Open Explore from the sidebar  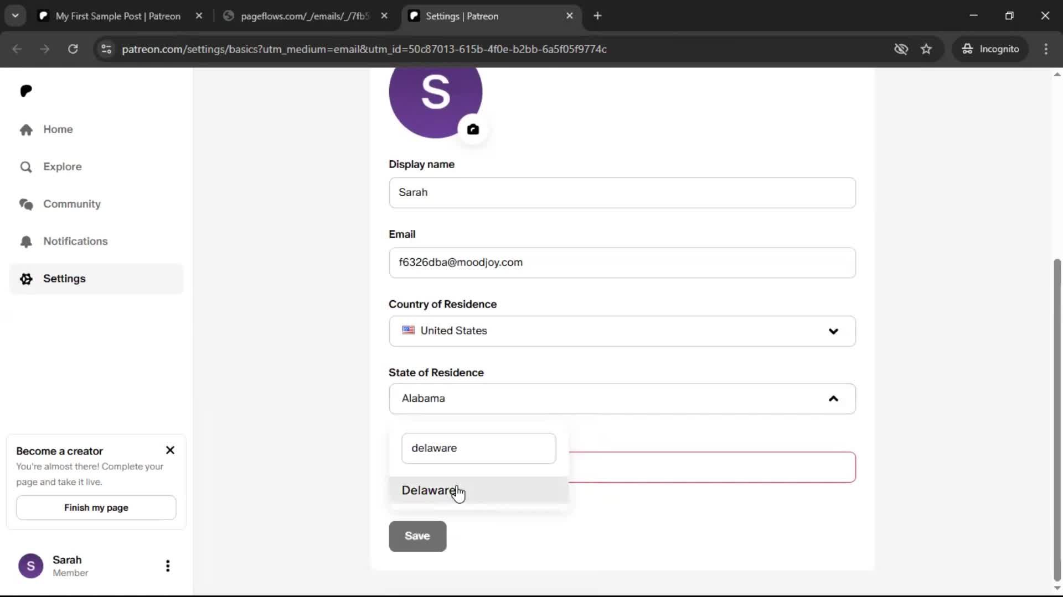96,166
